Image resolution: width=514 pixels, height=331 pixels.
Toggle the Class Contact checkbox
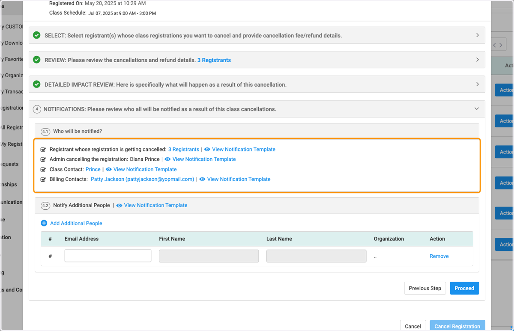[43, 170]
